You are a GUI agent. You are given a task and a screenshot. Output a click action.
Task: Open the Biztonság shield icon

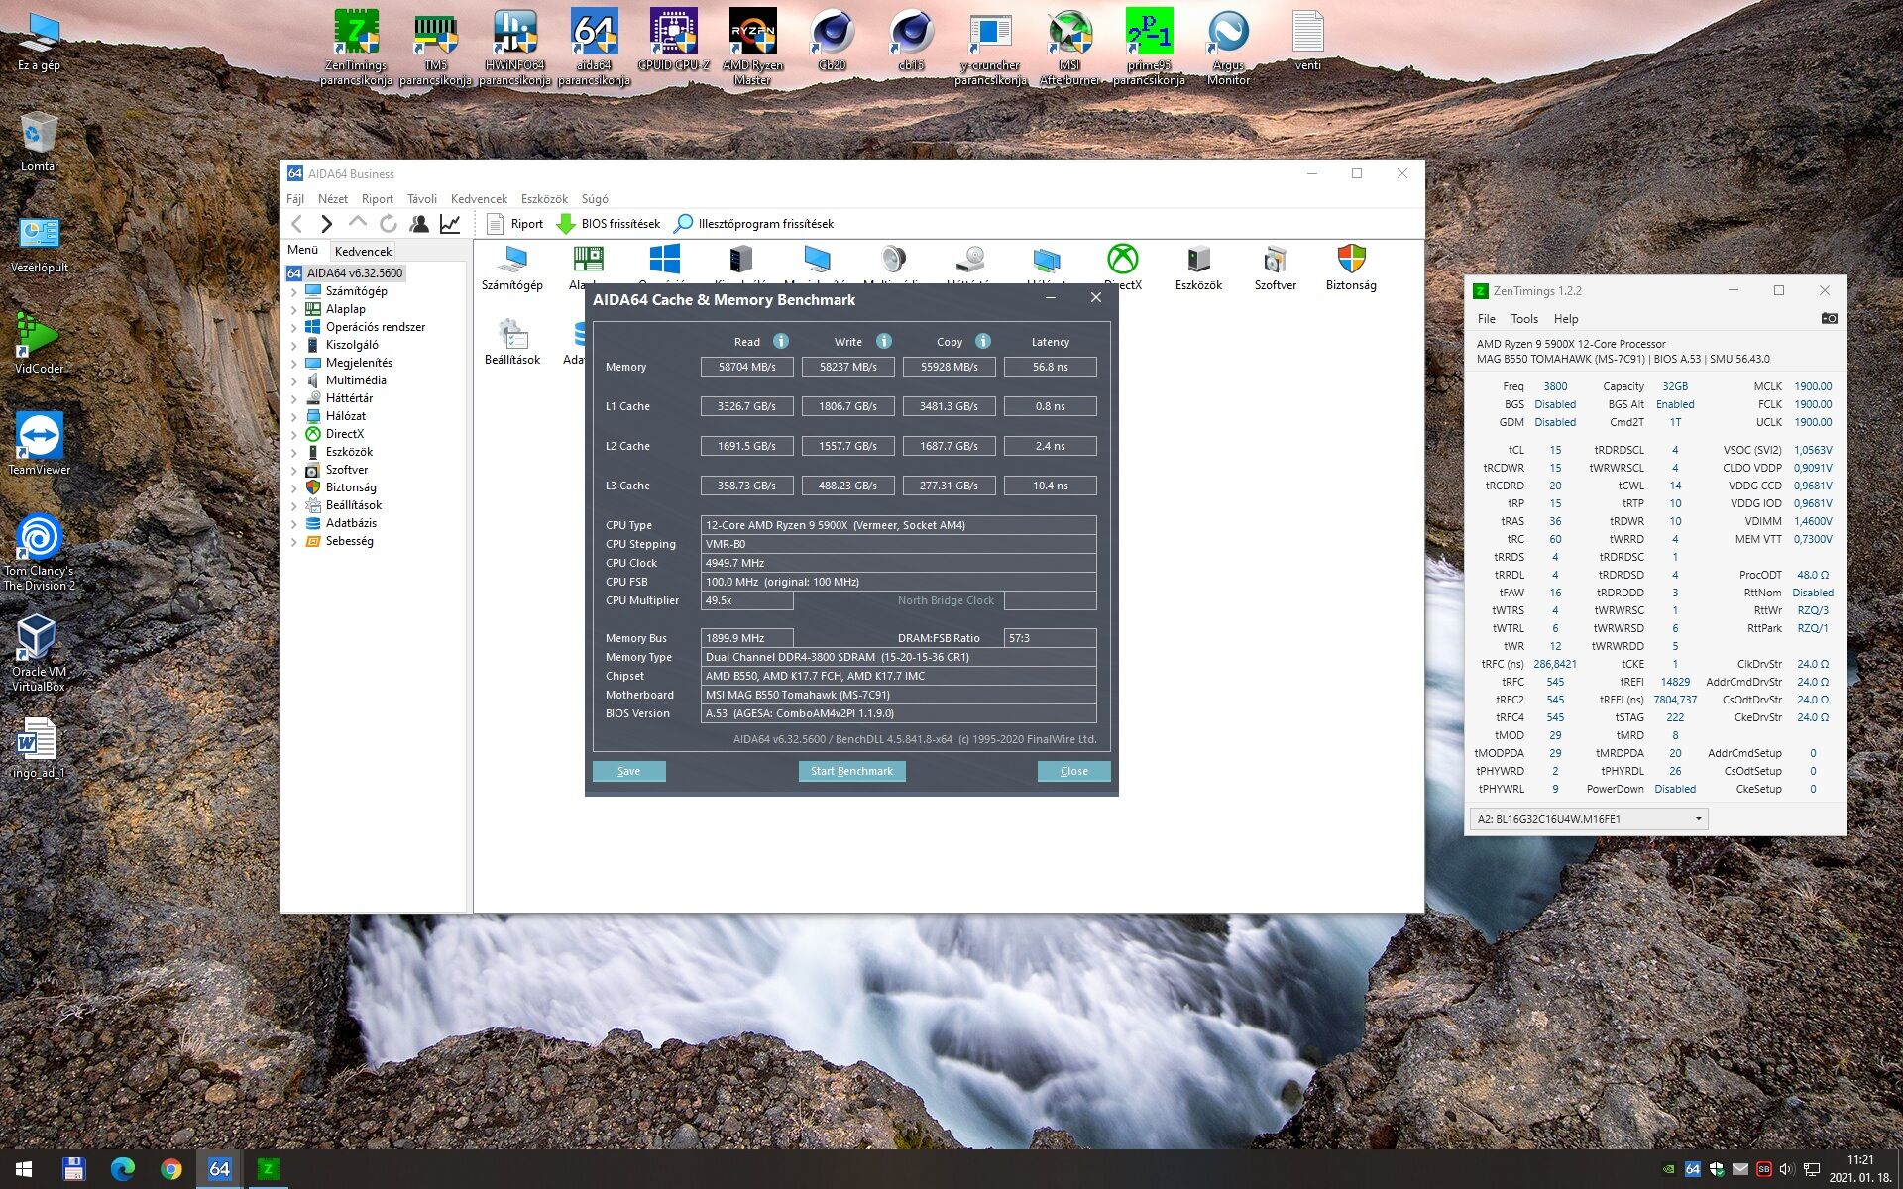pos(1350,261)
